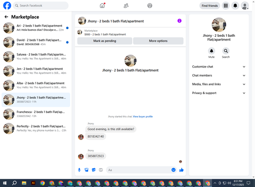The width and height of the screenshot is (255, 187).
Task: Click the listing thumbnail in chat header
Action: click(82, 21)
